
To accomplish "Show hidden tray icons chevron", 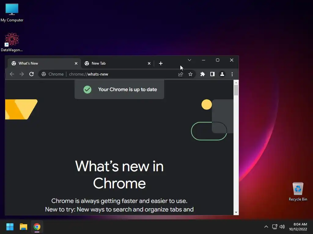I will click(266, 227).
